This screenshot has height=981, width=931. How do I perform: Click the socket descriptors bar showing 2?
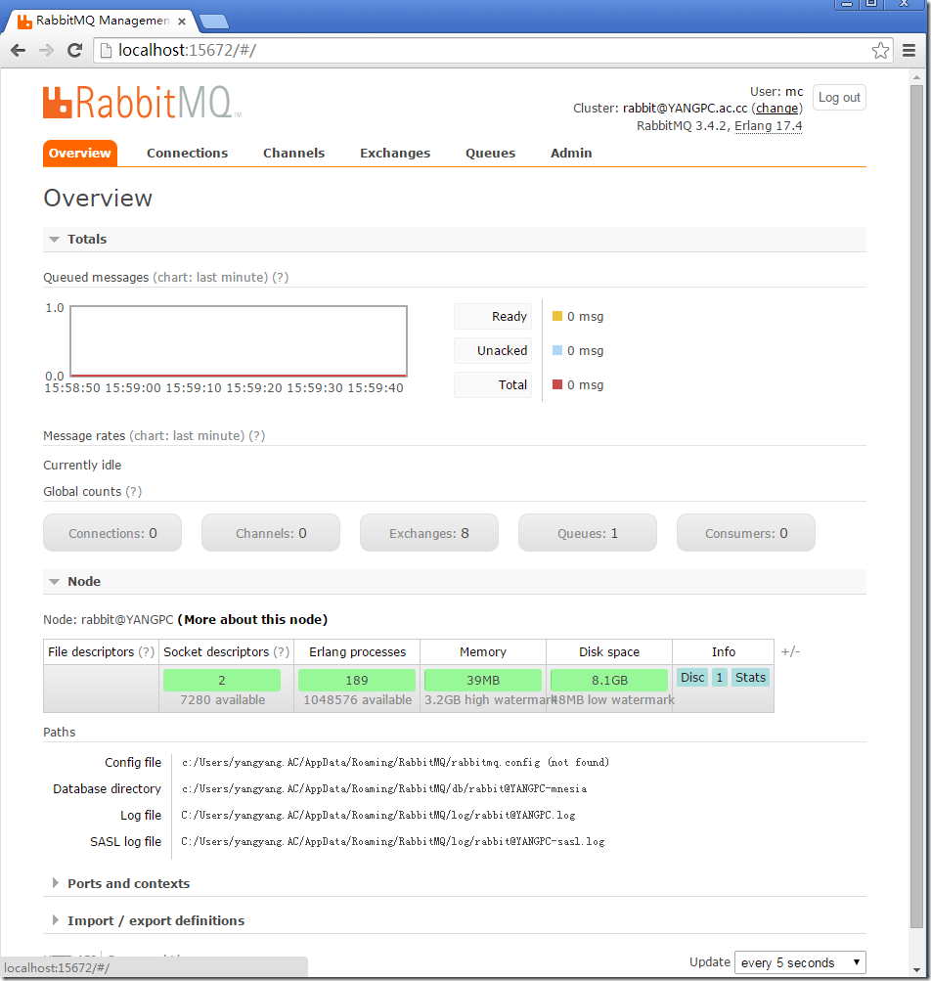[x=221, y=680]
